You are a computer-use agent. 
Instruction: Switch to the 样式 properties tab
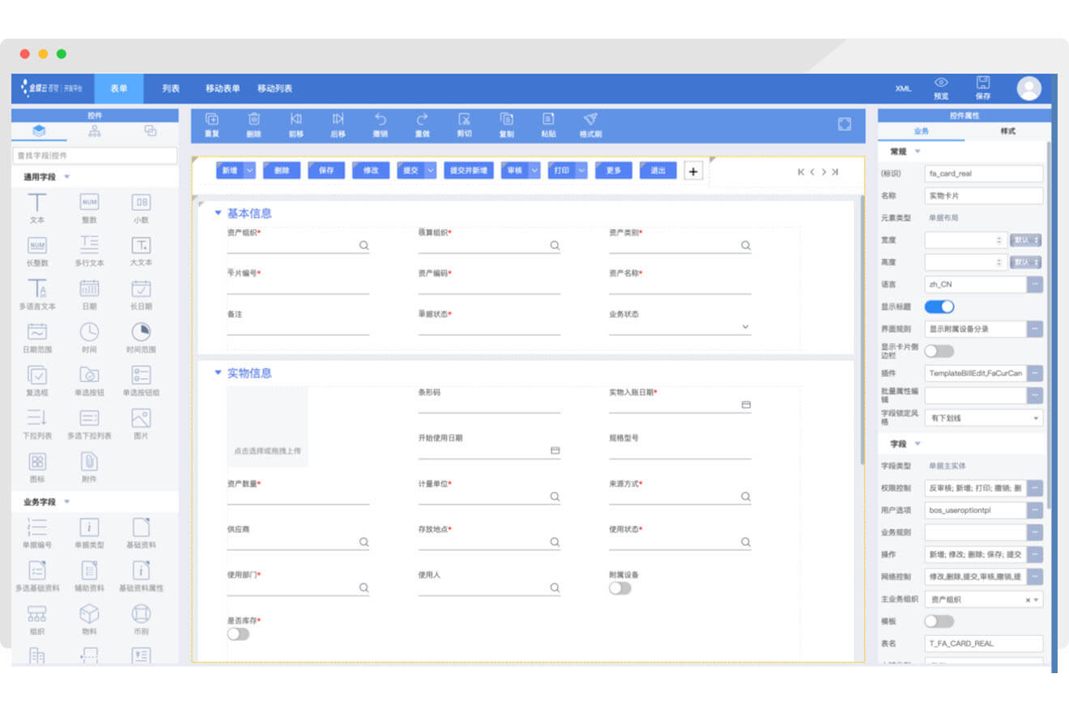(1007, 131)
